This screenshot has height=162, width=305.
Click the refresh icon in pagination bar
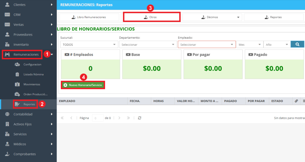pyautogui.click(x=139, y=118)
